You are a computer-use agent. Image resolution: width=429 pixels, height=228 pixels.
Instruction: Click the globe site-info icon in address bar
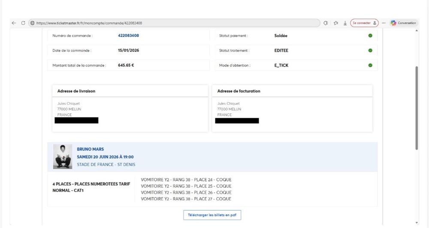32,23
